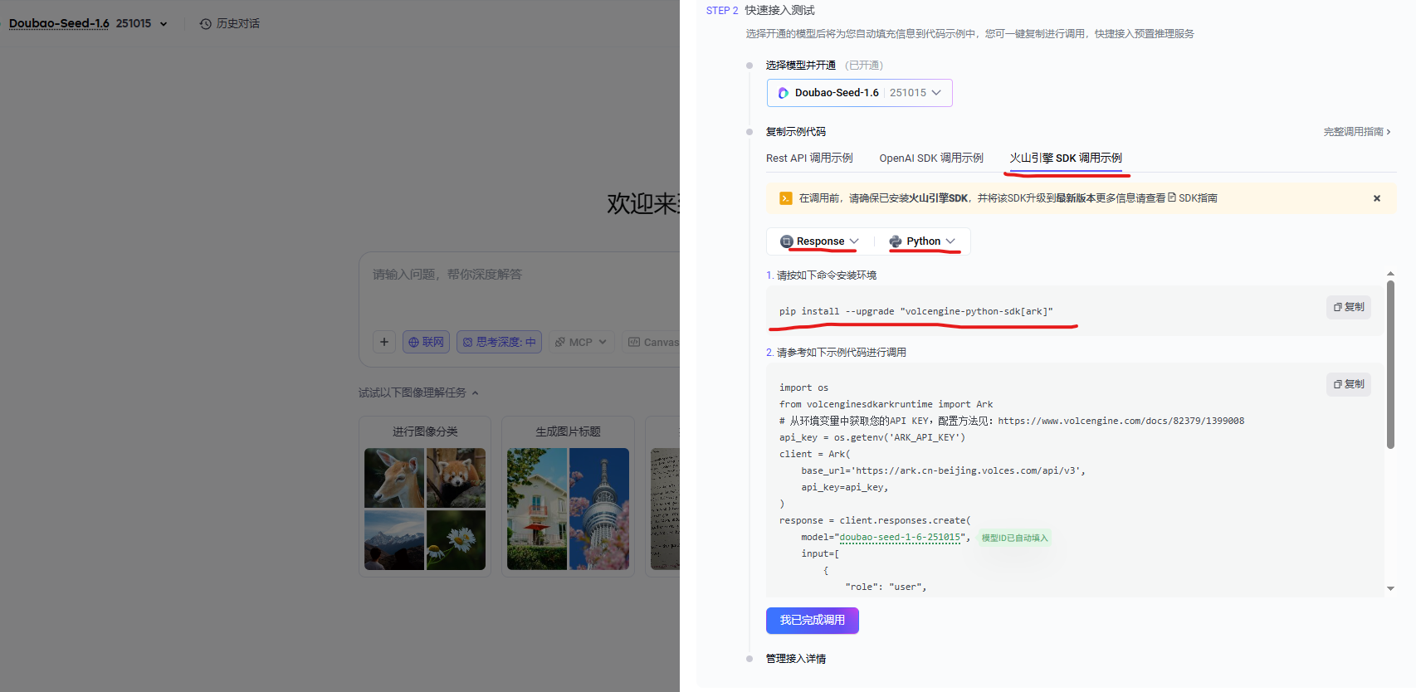Click the 管理接入详情 step heading
The width and height of the screenshot is (1416, 692).
(796, 659)
